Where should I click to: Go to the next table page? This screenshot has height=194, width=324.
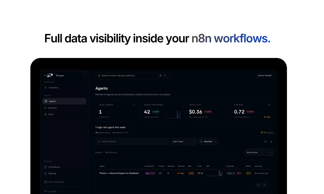(265, 185)
